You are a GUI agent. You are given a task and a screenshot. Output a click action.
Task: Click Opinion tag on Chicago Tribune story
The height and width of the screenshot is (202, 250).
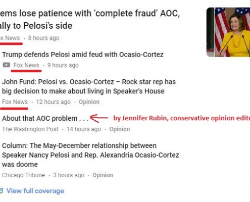pyautogui.click(x=103, y=175)
